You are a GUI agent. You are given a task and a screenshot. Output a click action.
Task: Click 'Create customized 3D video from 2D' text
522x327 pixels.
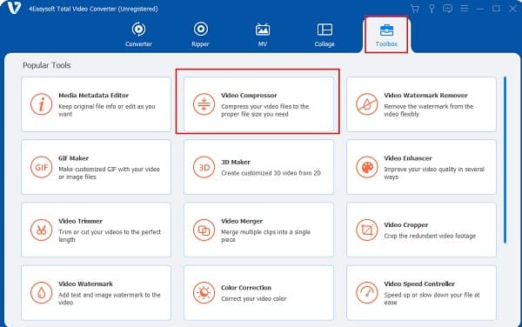tap(271, 173)
